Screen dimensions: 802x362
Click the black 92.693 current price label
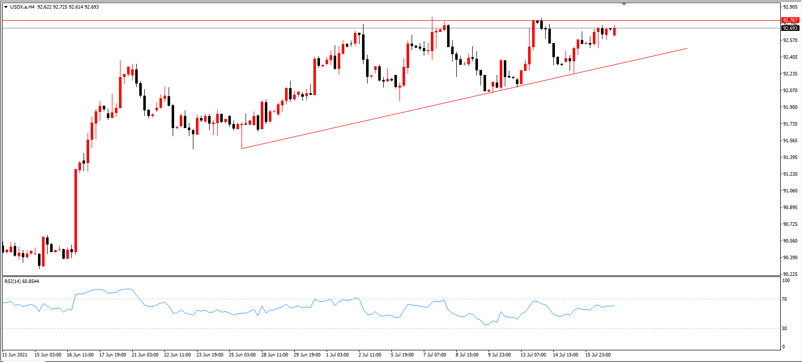point(790,28)
